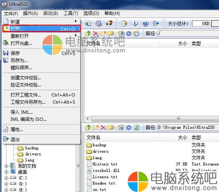This screenshot has width=219, height=192.
Task: Click the make CD image toolbar icon
Action: [88, 23]
